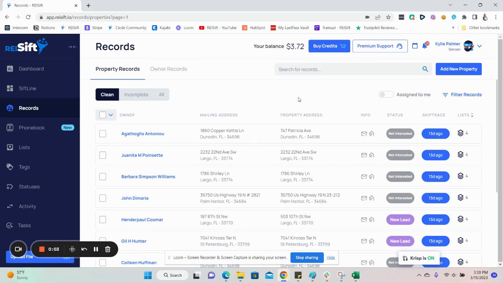Click the 13d ago skiptrace badge for Gil H Hunter
The image size is (503, 283).
[435, 241]
